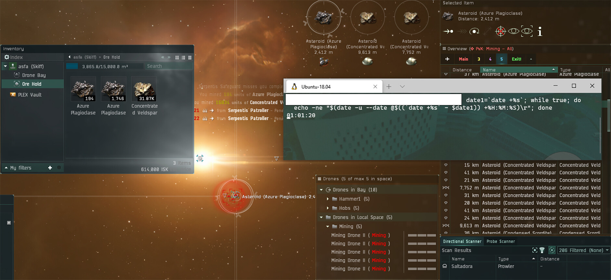Switch inventory to details view

[x=183, y=58]
